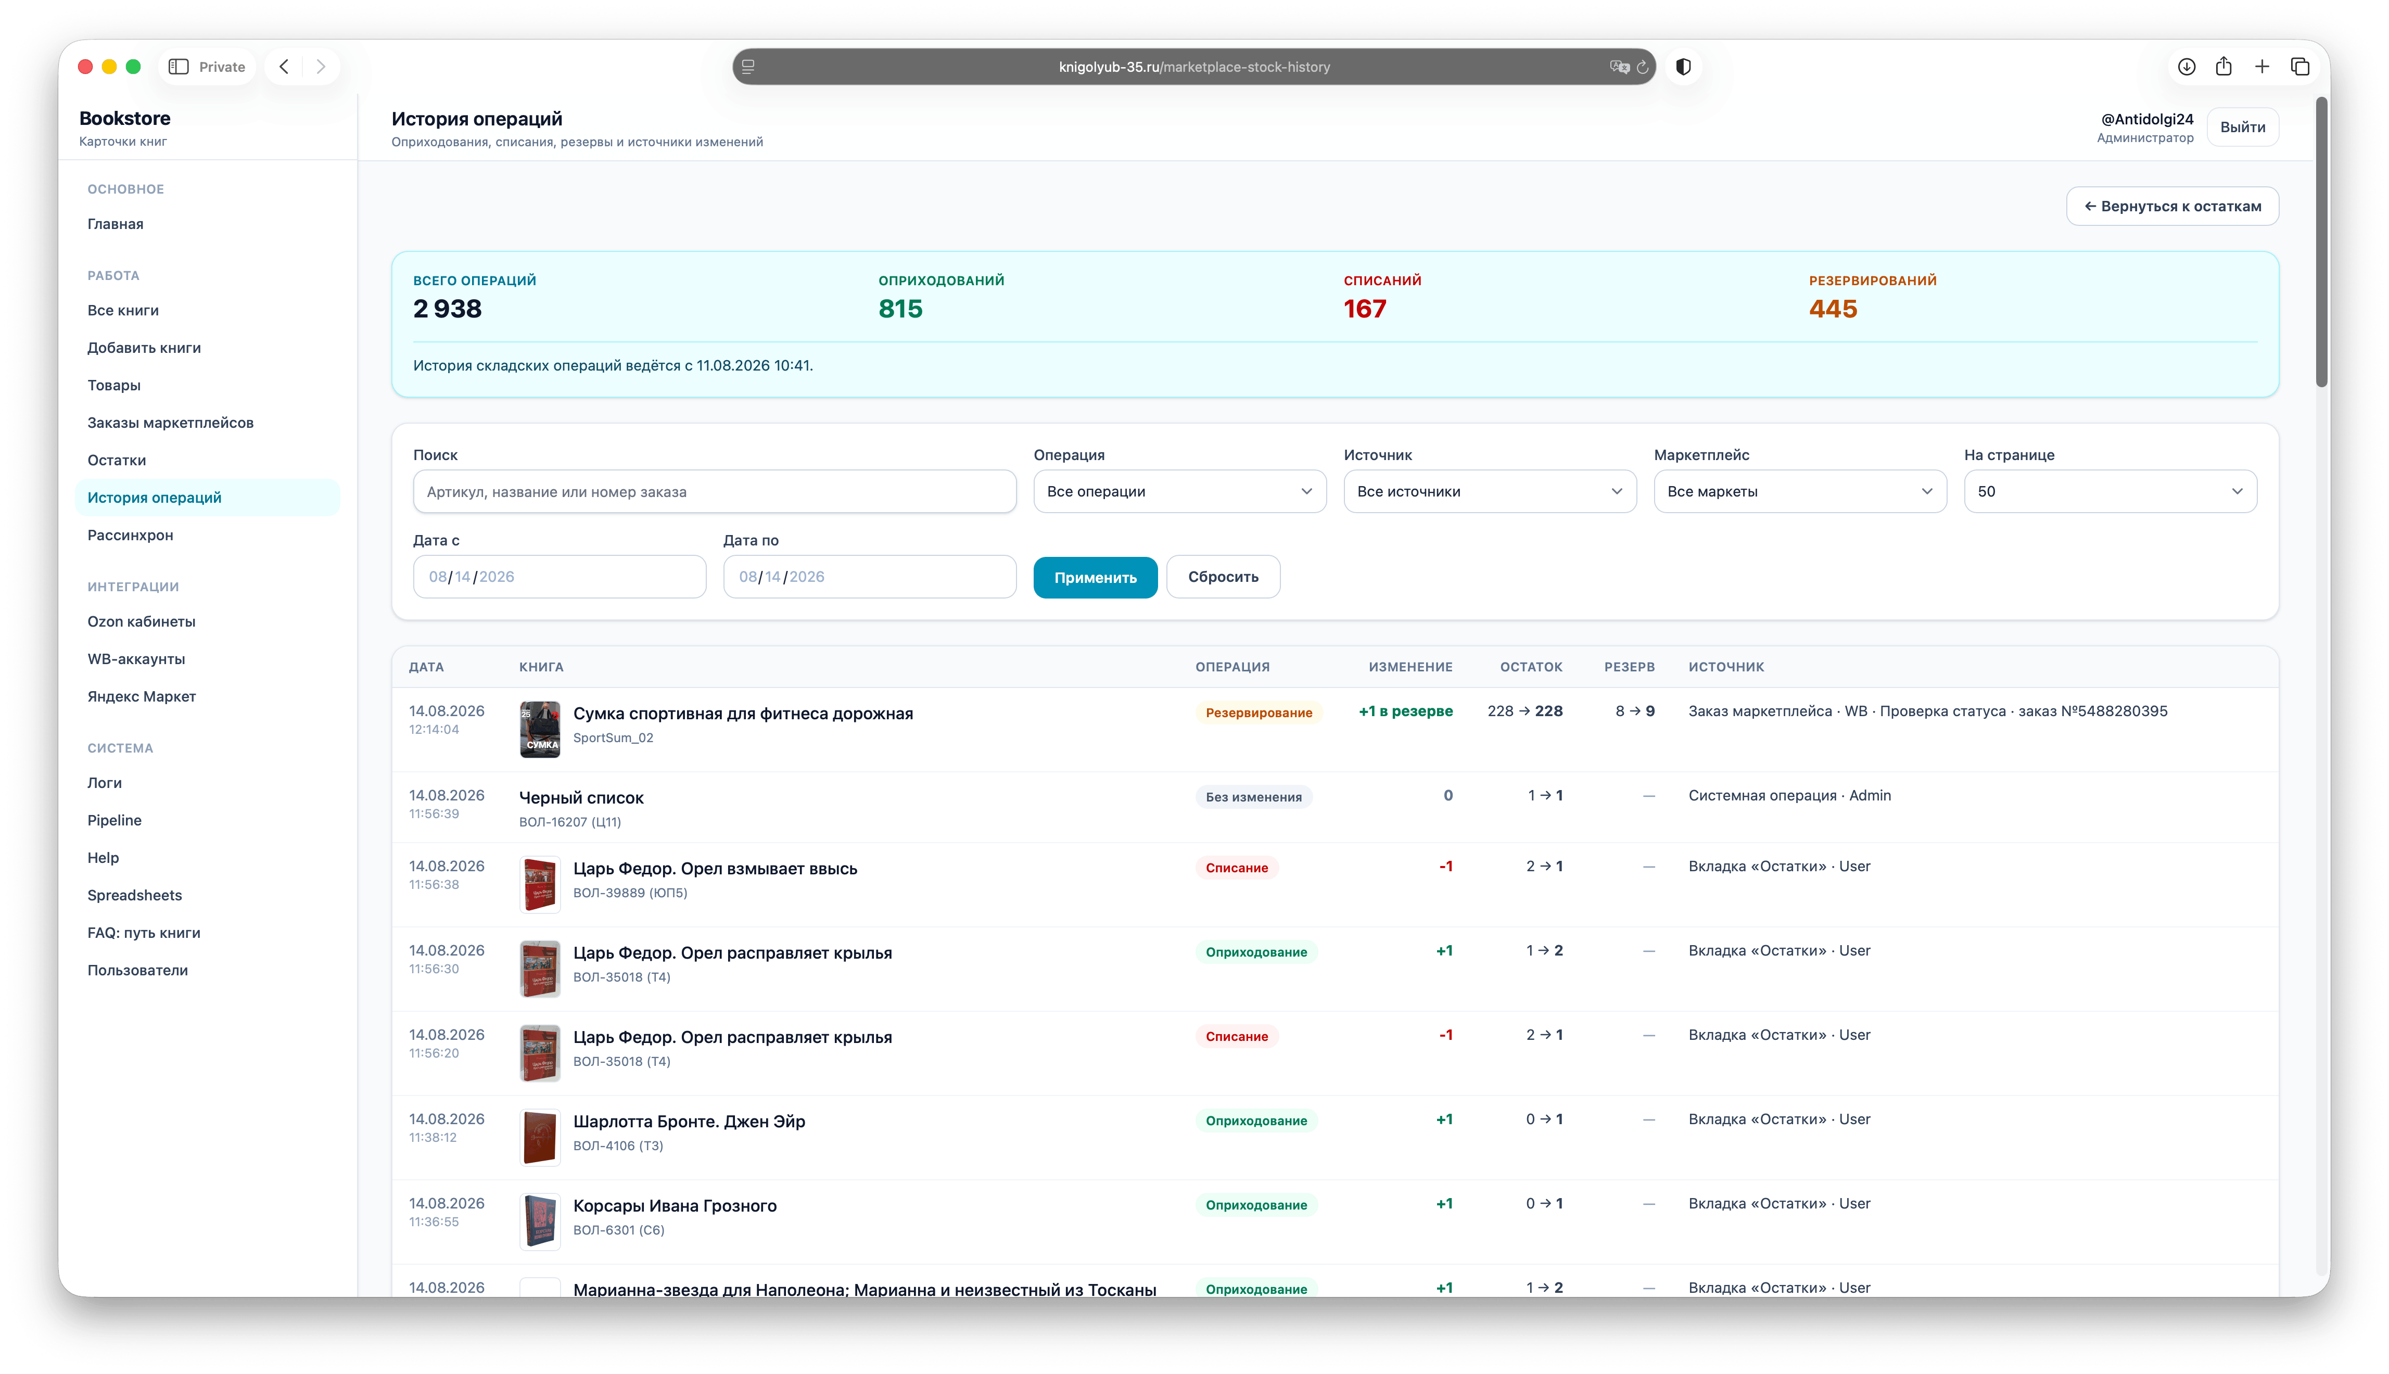2389x1374 pixels.
Task: Open the sports bag cover thumbnail
Action: pos(540,729)
